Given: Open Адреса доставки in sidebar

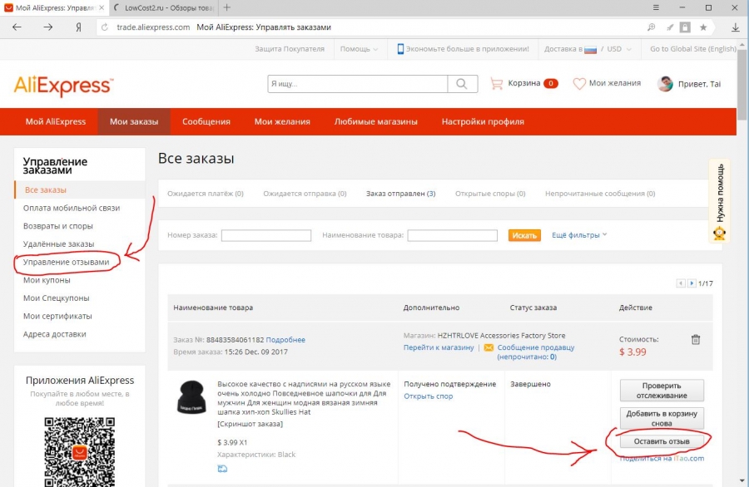Looking at the screenshot, I should tap(54, 334).
